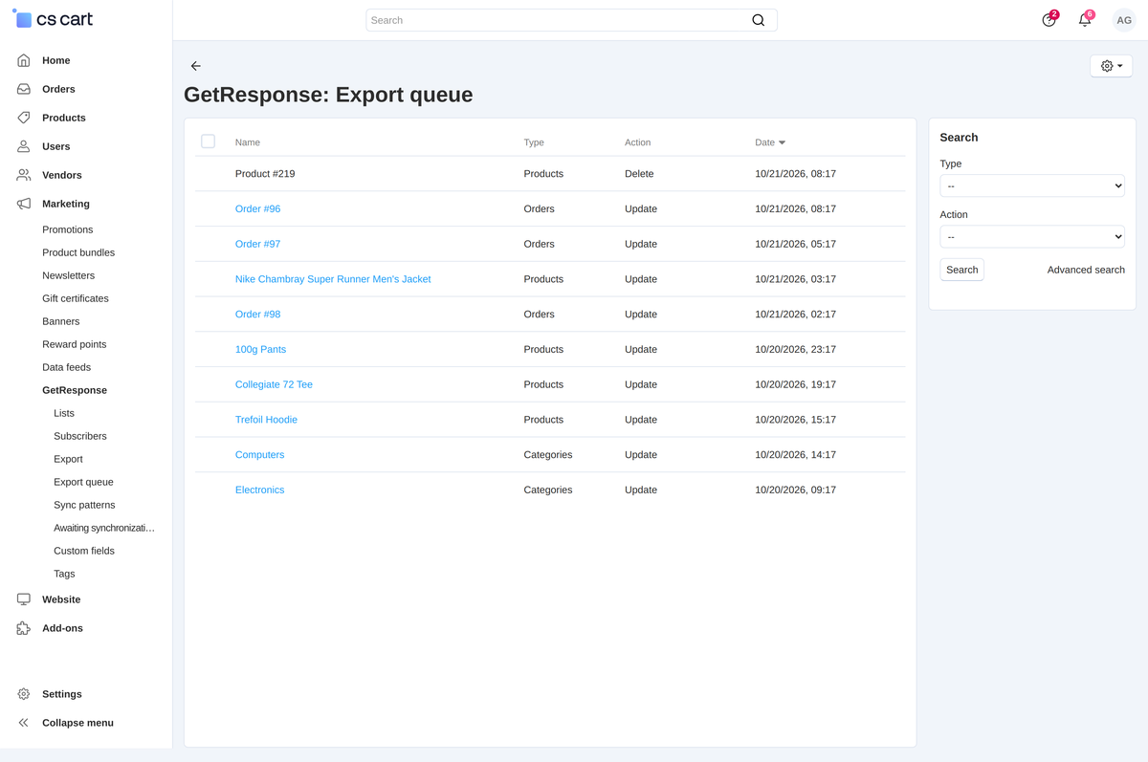Click the Search button in filter panel
The height and width of the screenshot is (762, 1148).
pos(961,270)
